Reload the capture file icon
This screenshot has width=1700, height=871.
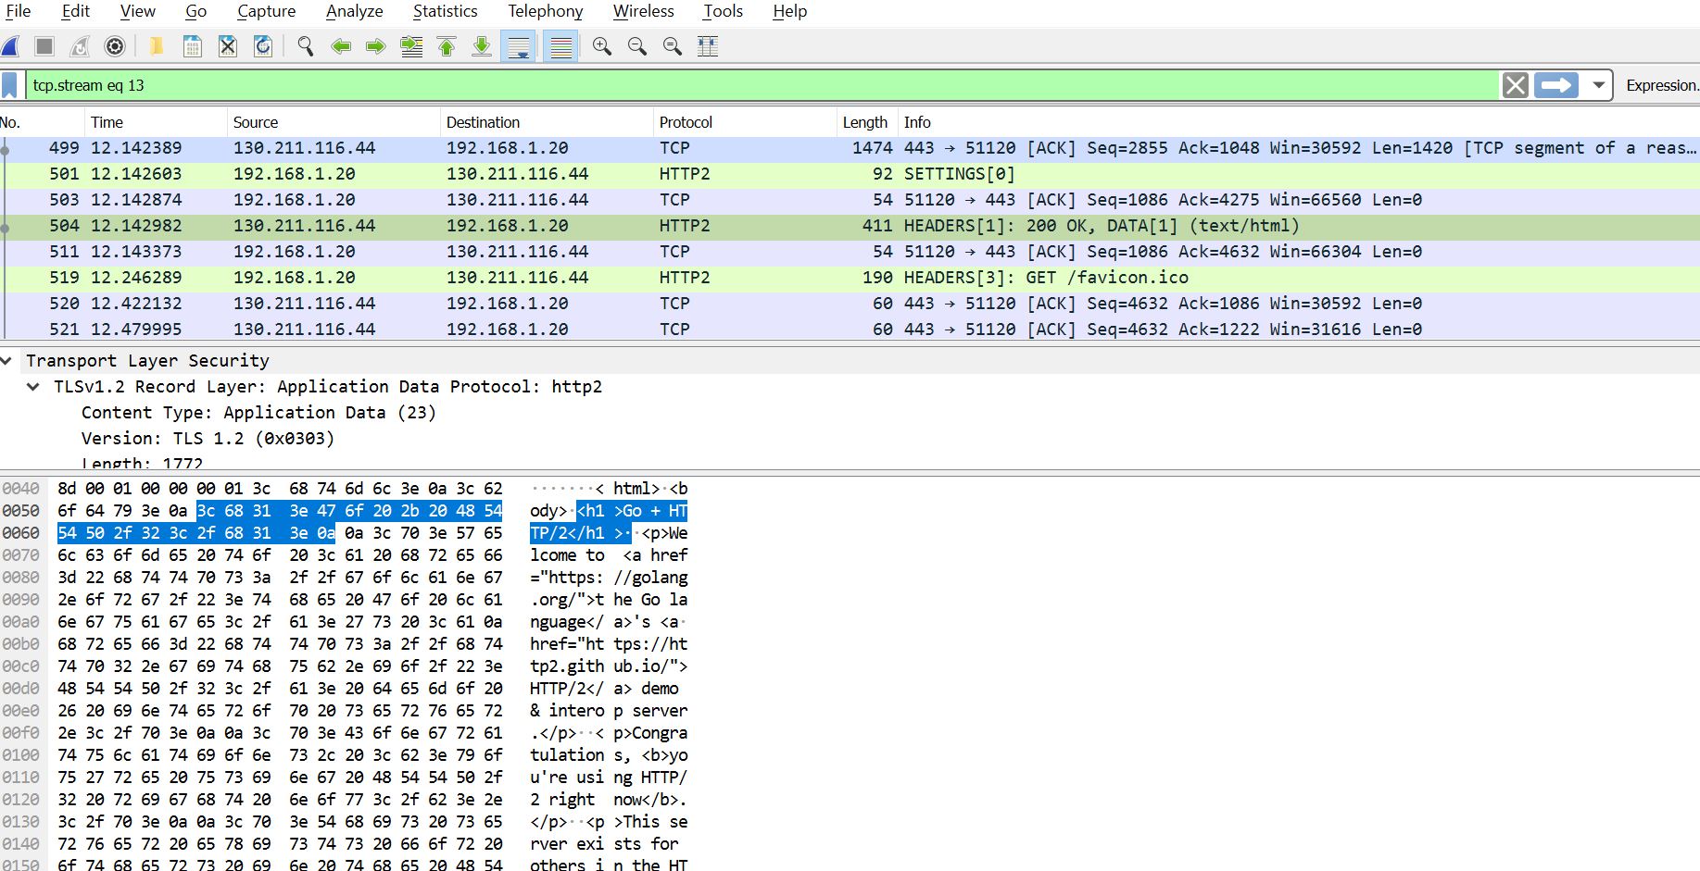263,46
